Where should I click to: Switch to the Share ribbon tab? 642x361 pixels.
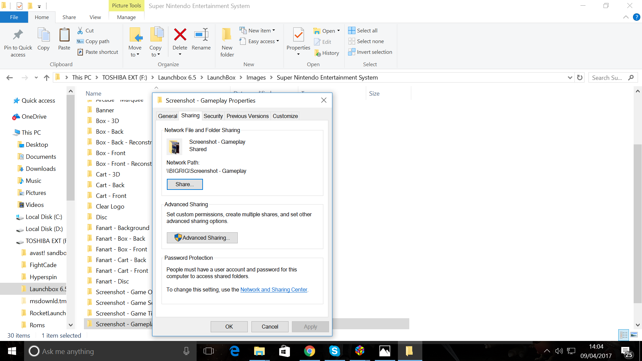pos(69,17)
